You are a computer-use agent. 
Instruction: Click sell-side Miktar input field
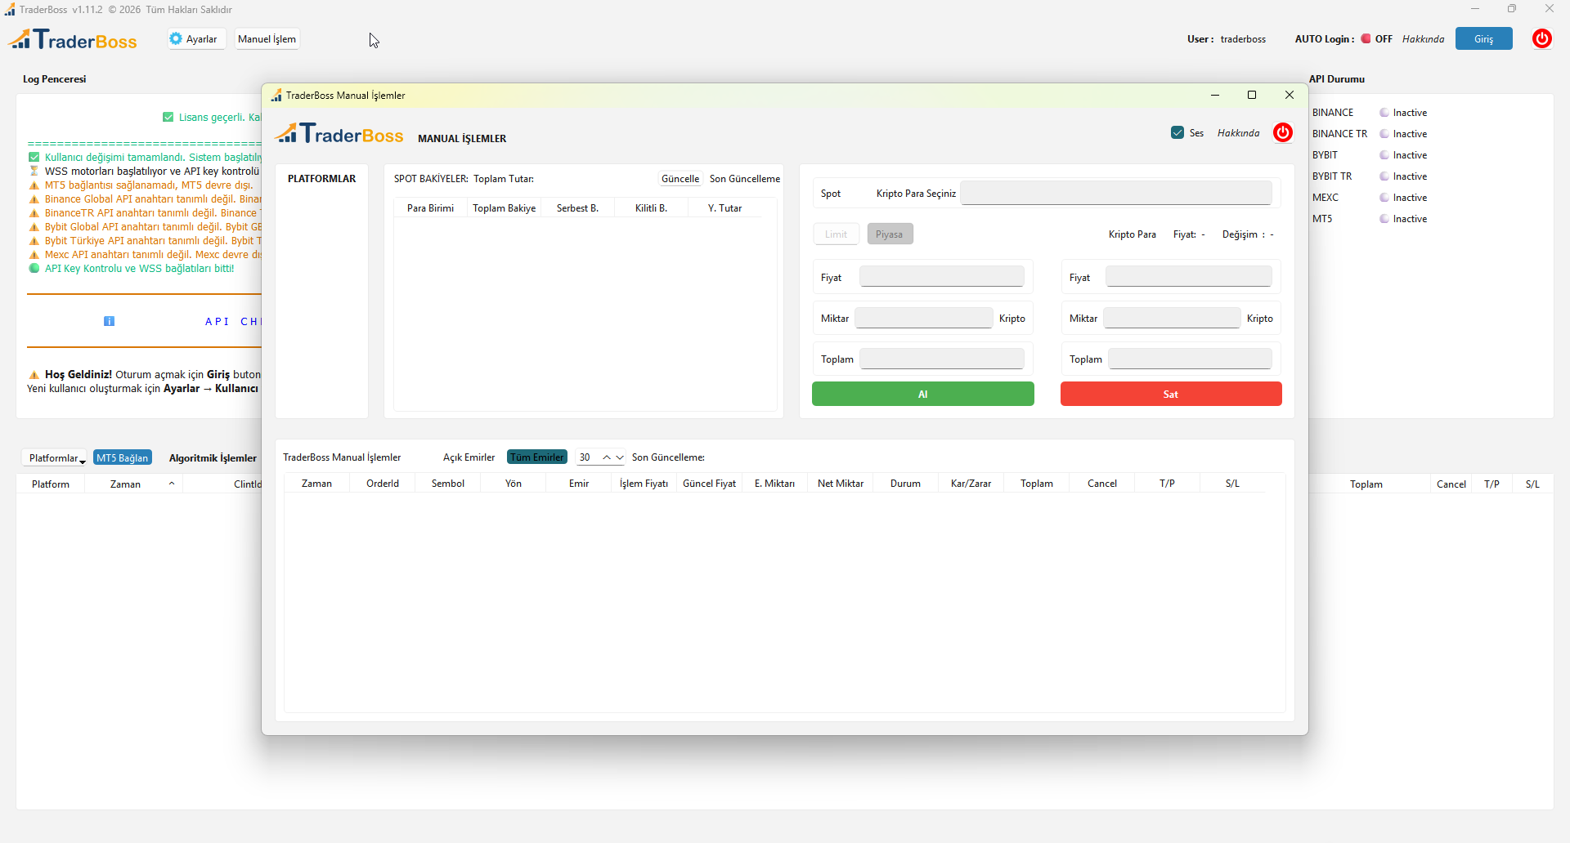[x=1172, y=318]
